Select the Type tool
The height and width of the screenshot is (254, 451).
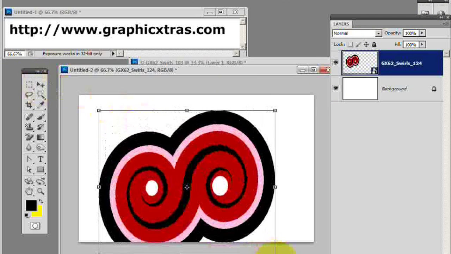point(41,159)
